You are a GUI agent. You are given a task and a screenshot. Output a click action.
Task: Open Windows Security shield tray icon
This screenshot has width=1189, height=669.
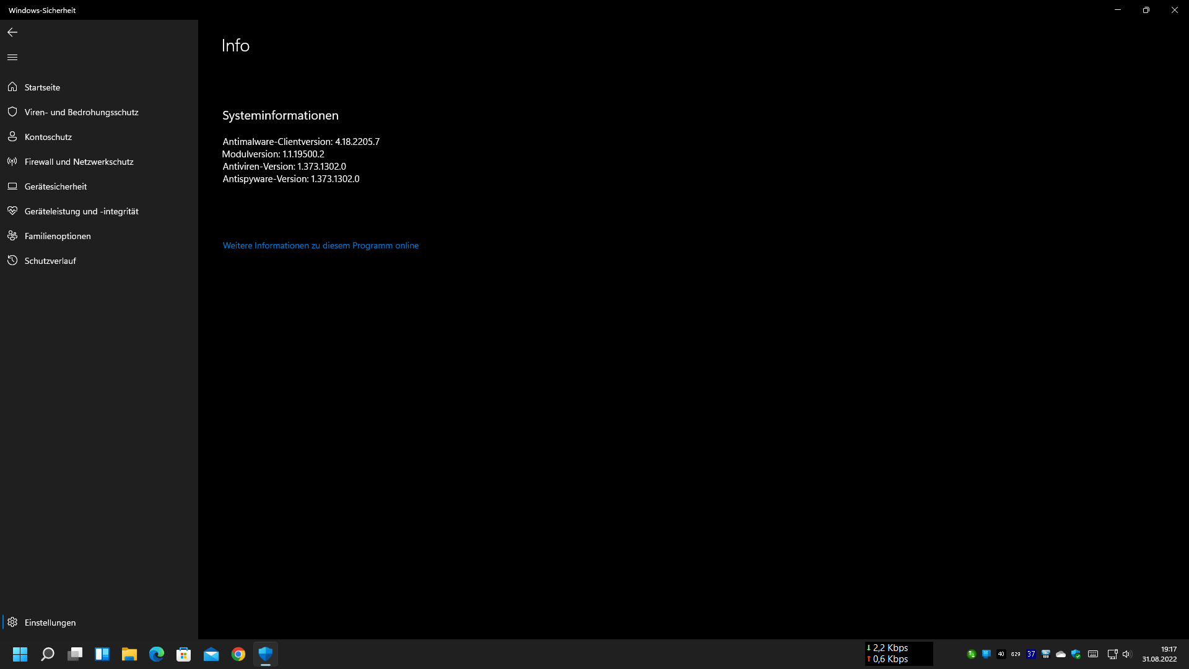(1076, 654)
